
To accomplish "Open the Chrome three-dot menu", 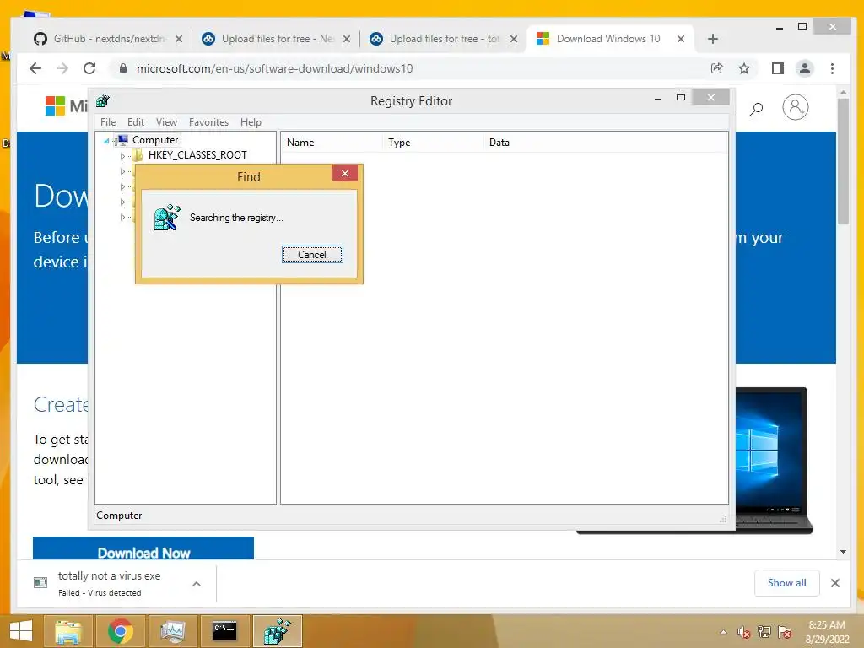I will click(x=832, y=68).
